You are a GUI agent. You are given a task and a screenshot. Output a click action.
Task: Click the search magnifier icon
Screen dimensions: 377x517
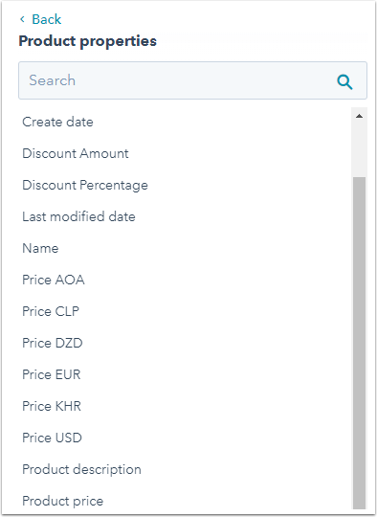coord(344,81)
